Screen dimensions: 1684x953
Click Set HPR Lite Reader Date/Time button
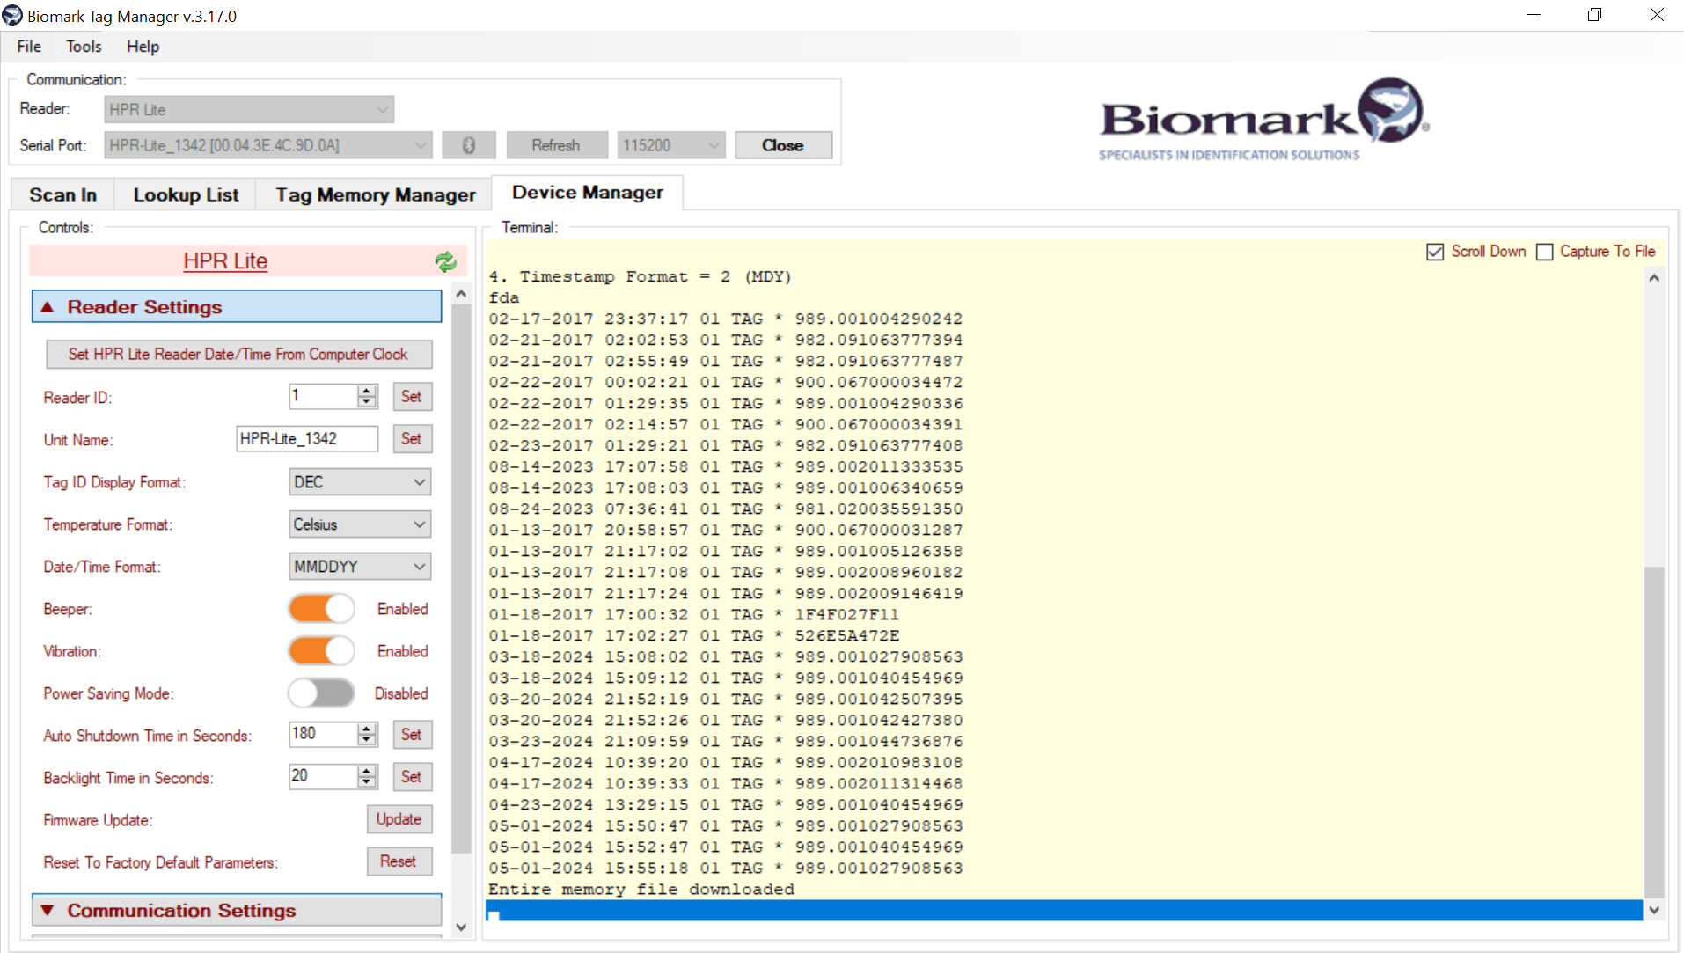click(238, 354)
